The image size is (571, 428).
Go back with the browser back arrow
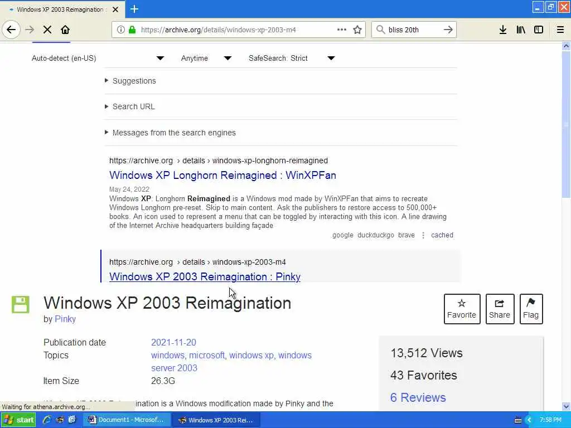(x=11, y=30)
